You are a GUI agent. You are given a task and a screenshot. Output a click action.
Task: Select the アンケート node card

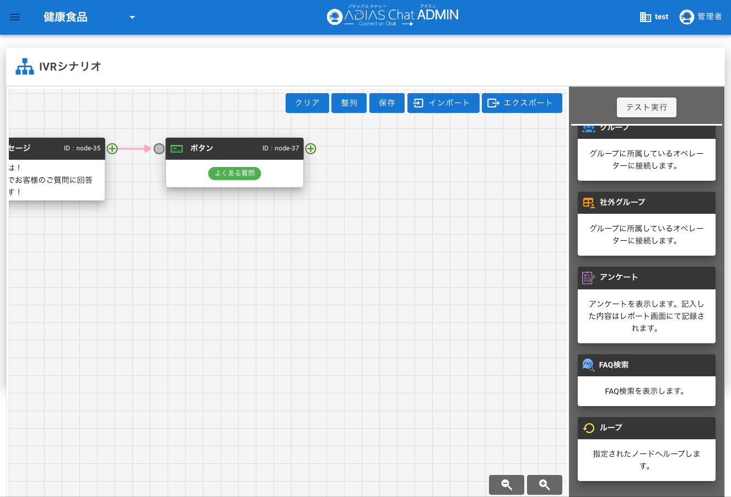click(646, 304)
